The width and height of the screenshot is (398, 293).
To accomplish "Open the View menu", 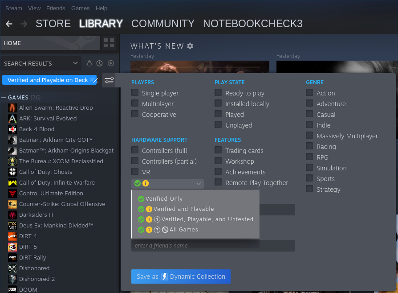I will coord(34,8).
